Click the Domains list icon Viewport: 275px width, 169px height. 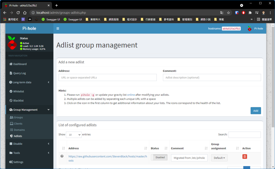(11, 130)
